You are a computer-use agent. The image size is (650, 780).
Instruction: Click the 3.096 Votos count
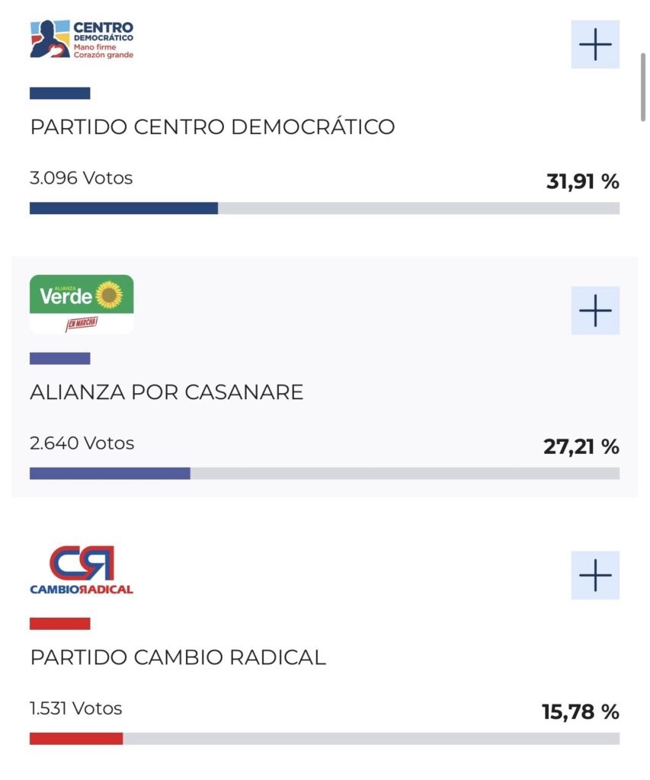(x=82, y=178)
